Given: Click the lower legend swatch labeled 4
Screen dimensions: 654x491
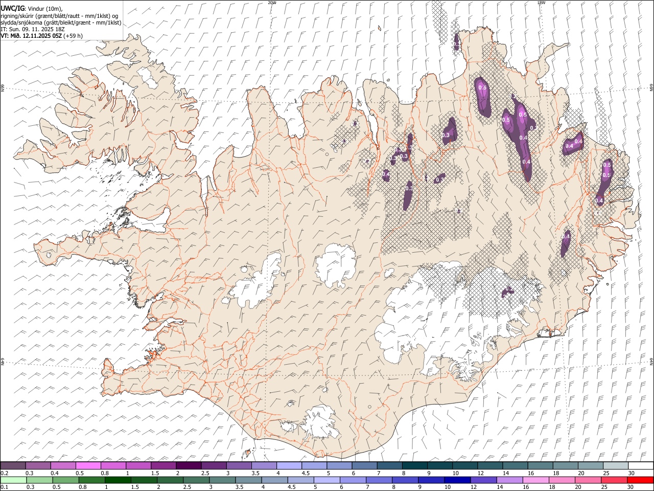Looking at the screenshot, I should tap(274, 480).
